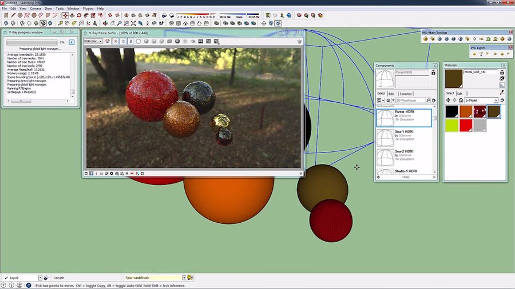The width and height of the screenshot is (515, 289).
Task: Toggle the green channel in V-Ray frame buffer
Action: click(123, 41)
